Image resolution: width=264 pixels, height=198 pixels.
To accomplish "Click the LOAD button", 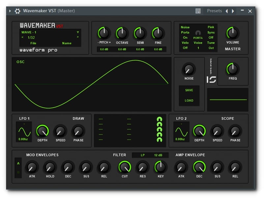I will [x=189, y=100].
